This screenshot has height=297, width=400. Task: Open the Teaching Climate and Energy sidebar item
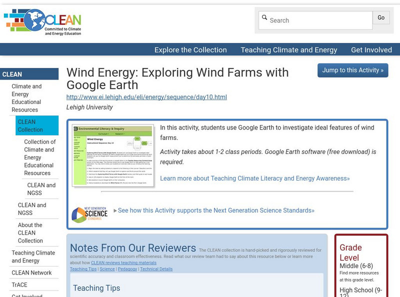(x=33, y=256)
